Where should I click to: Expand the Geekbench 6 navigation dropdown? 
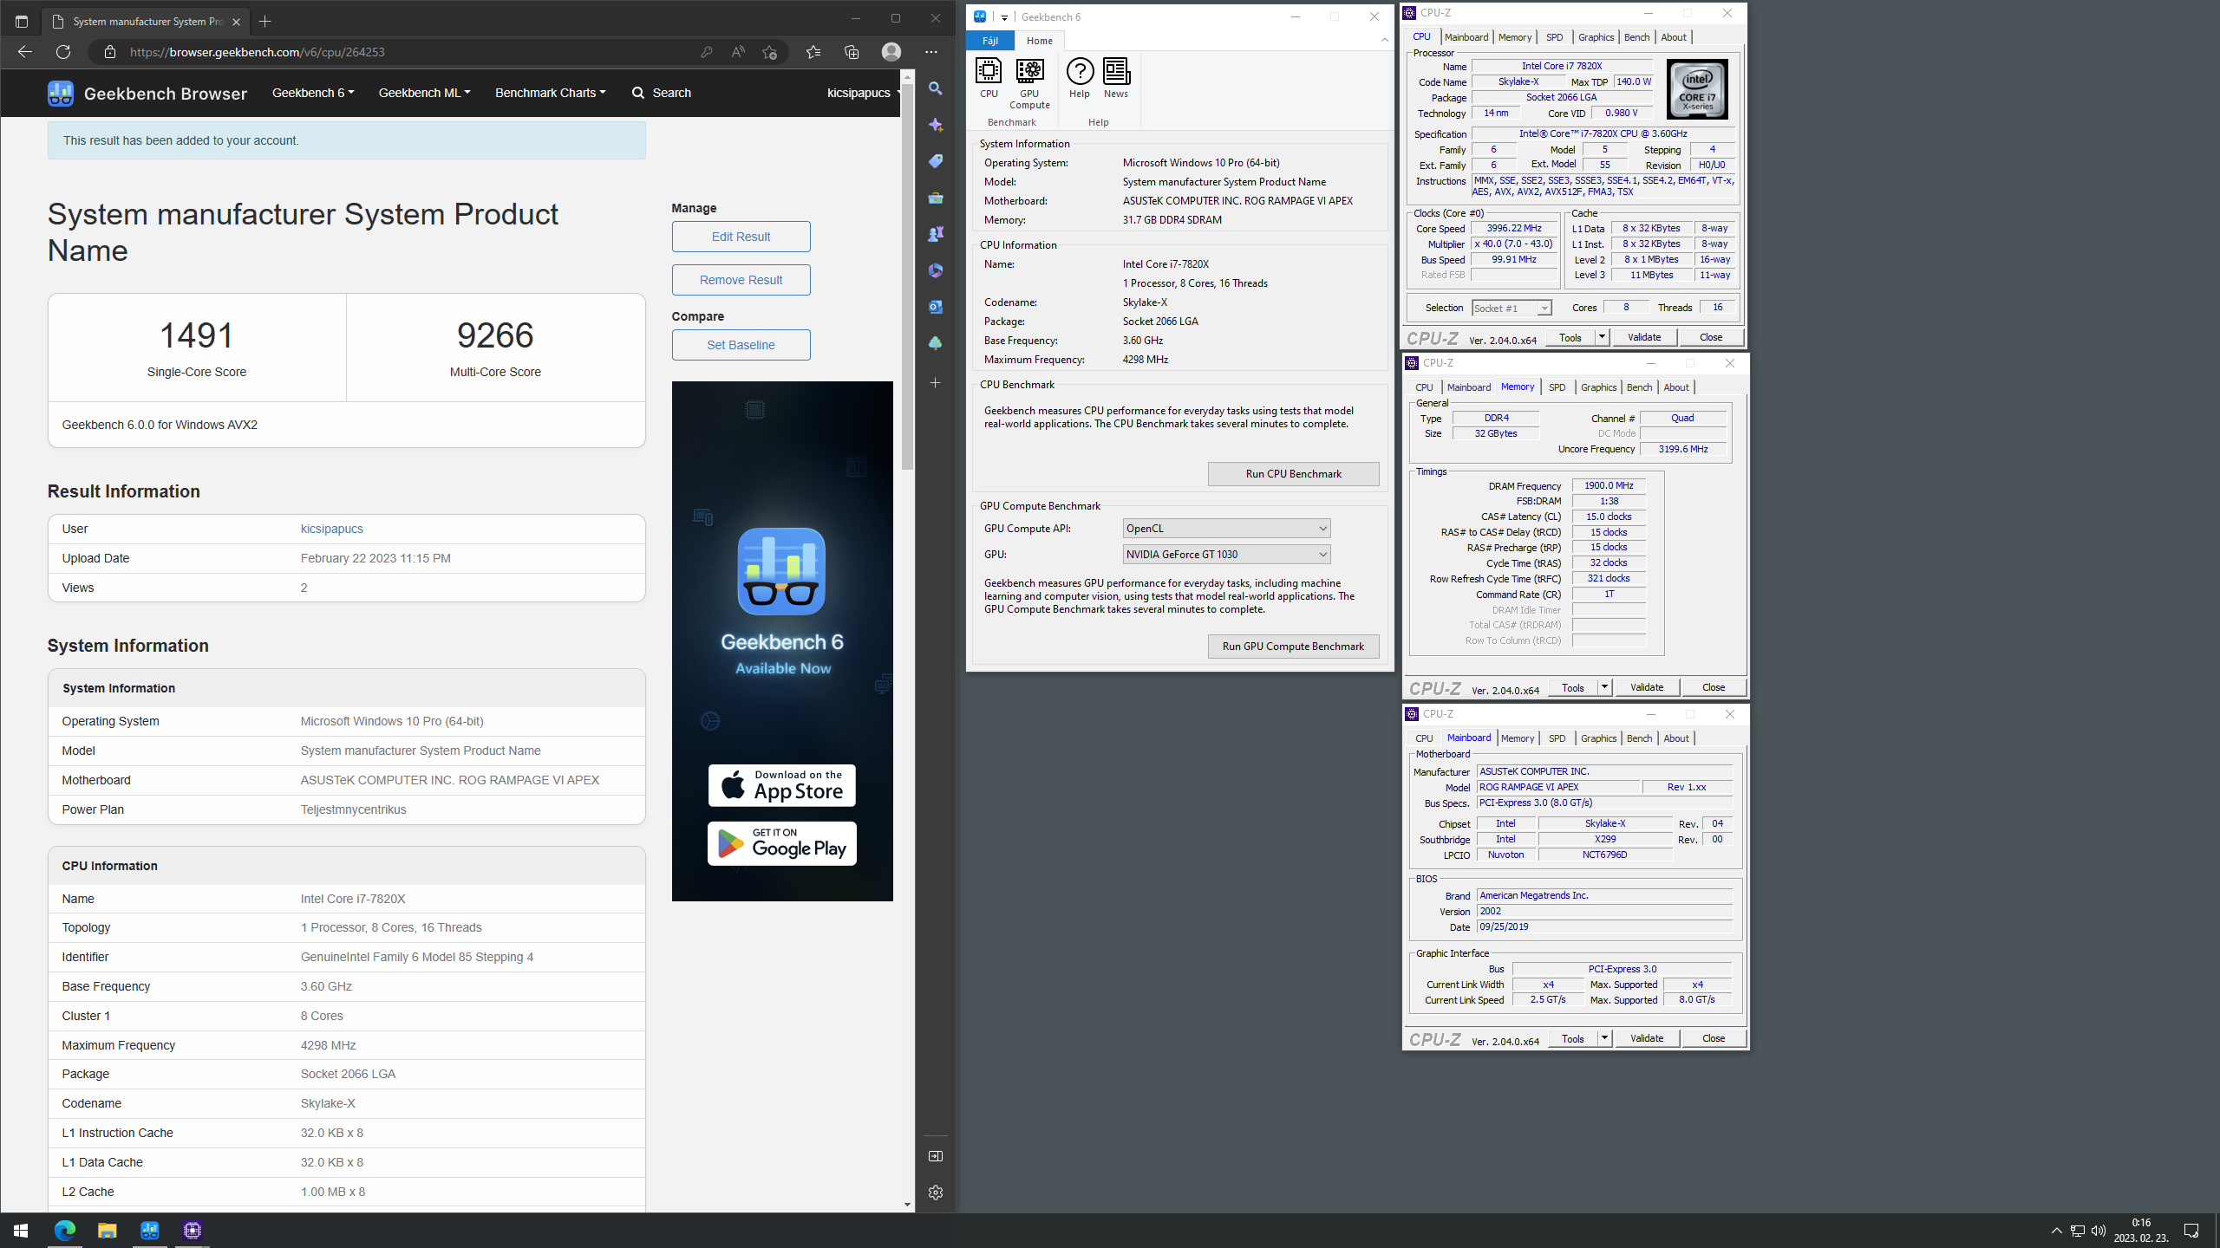[313, 93]
